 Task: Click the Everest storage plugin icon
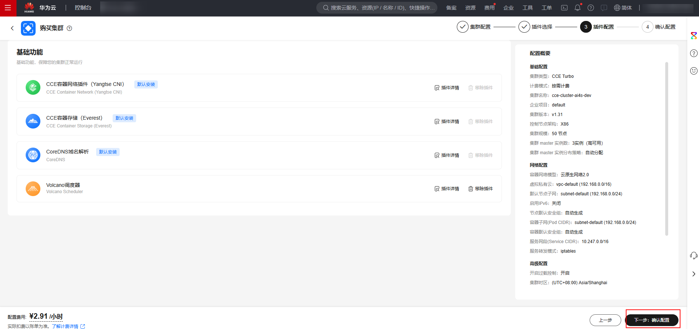click(33, 121)
